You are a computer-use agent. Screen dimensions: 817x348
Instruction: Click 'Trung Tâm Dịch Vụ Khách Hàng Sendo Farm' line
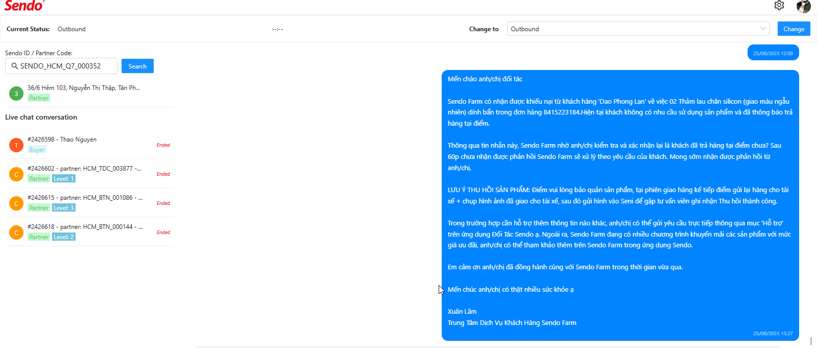tap(512, 322)
